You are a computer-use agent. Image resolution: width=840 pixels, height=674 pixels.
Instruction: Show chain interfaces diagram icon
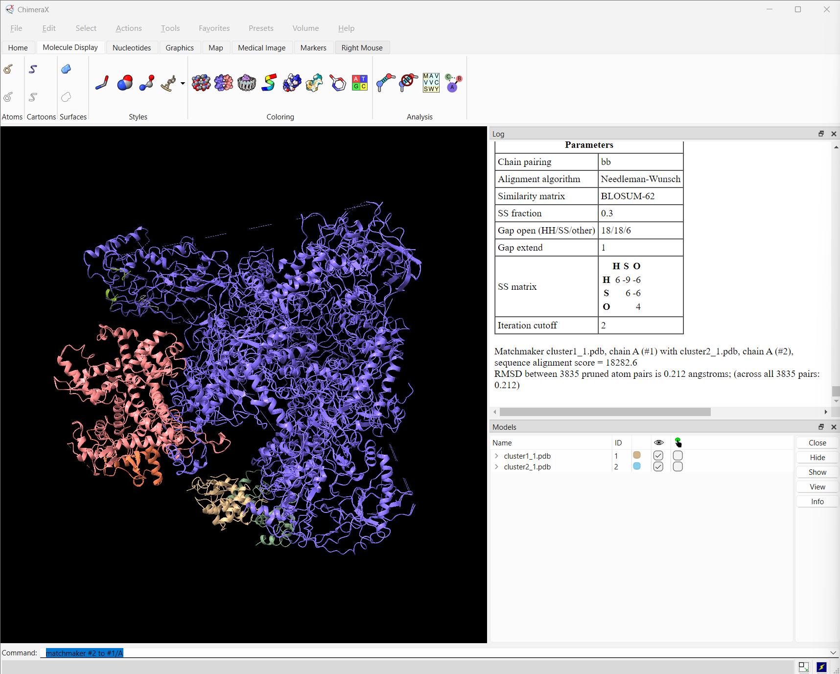tap(454, 83)
